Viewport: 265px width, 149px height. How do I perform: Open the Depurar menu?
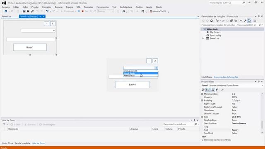pos(59,7)
